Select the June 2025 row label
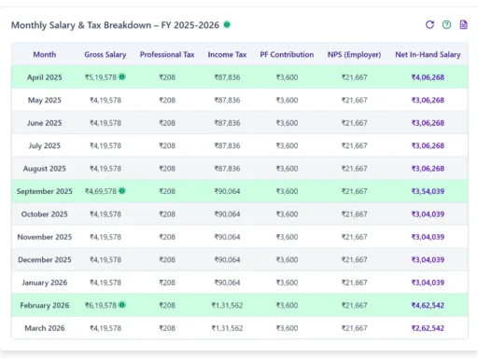478x358 pixels. (x=45, y=123)
